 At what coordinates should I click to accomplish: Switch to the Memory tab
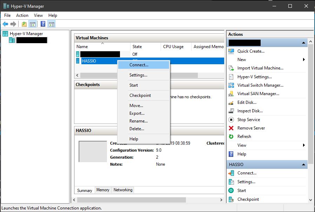103,190
